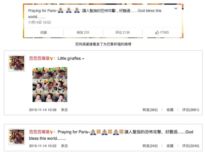Open avatar of Little giraffes post
This screenshot has width=205, height=155.
pos(17,63)
